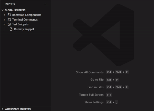Click the Dummy Snippet file icon
Image resolution: width=154 pixels, height=111 pixels.
click(x=11, y=29)
